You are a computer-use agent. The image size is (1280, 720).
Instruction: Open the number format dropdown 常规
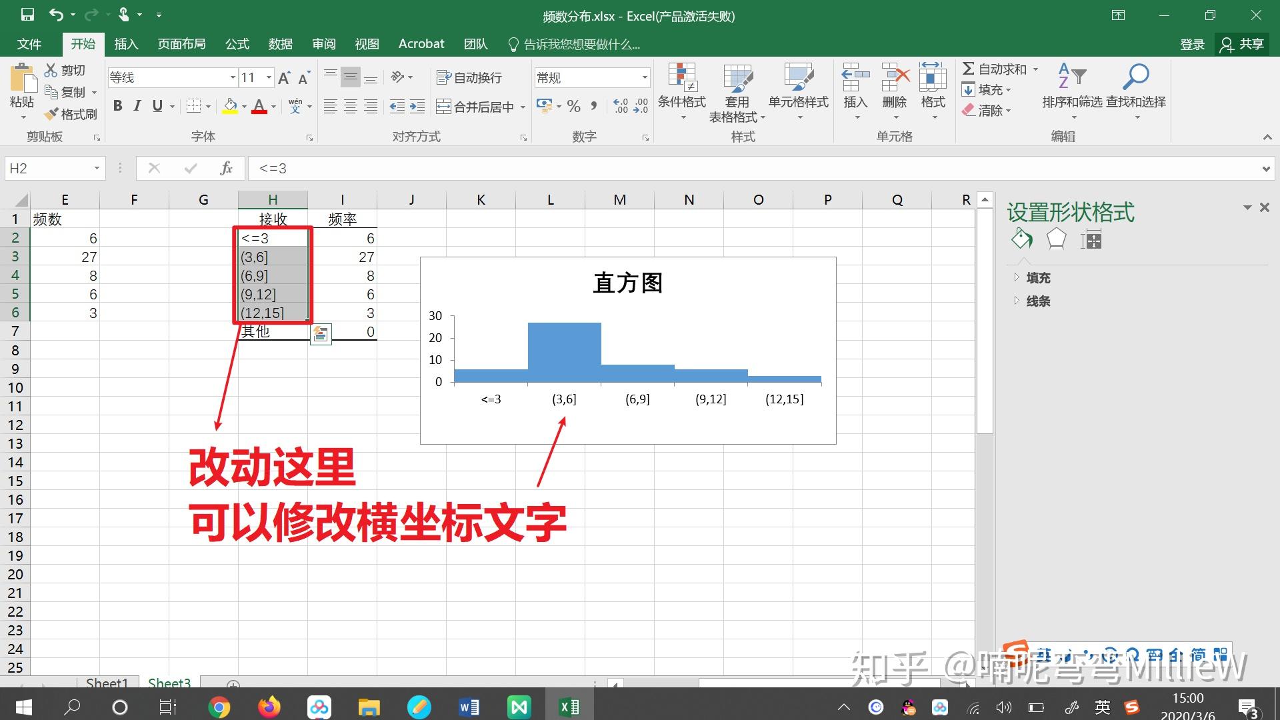click(645, 78)
